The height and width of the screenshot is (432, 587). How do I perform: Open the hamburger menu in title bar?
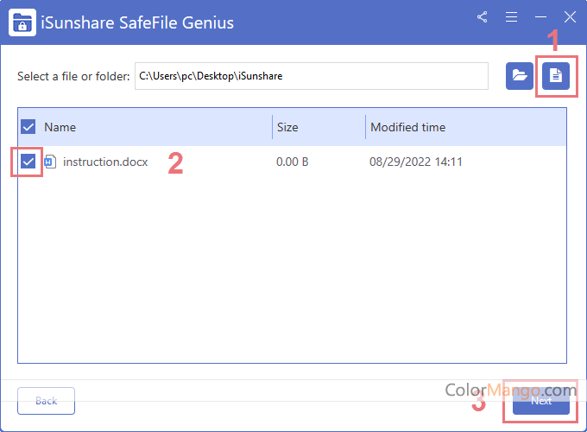pyautogui.click(x=511, y=17)
